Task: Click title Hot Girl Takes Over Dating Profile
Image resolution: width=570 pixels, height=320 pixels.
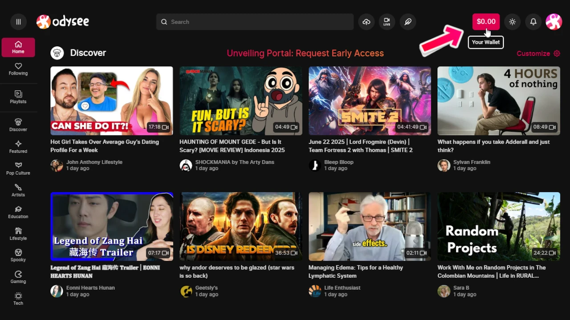Action: tap(105, 146)
